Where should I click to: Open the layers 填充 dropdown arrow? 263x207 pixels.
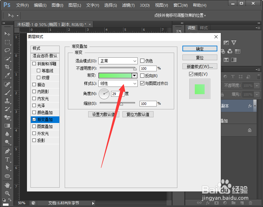257,94
